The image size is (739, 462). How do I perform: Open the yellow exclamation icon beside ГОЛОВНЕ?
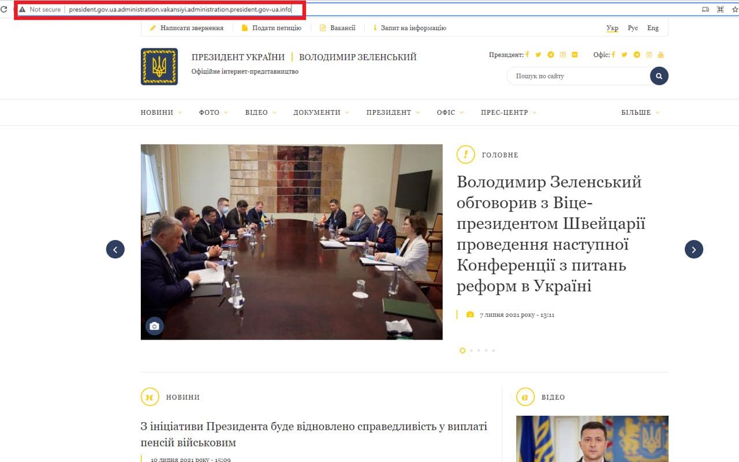tap(465, 155)
